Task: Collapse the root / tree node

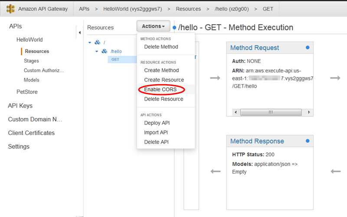Action: pyautogui.click(x=90, y=42)
